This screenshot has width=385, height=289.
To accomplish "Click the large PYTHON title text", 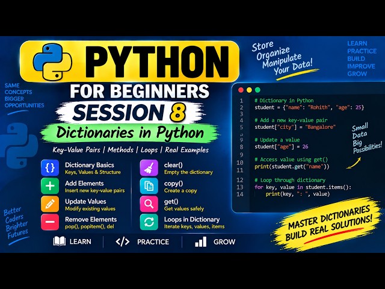I will point(157,62).
